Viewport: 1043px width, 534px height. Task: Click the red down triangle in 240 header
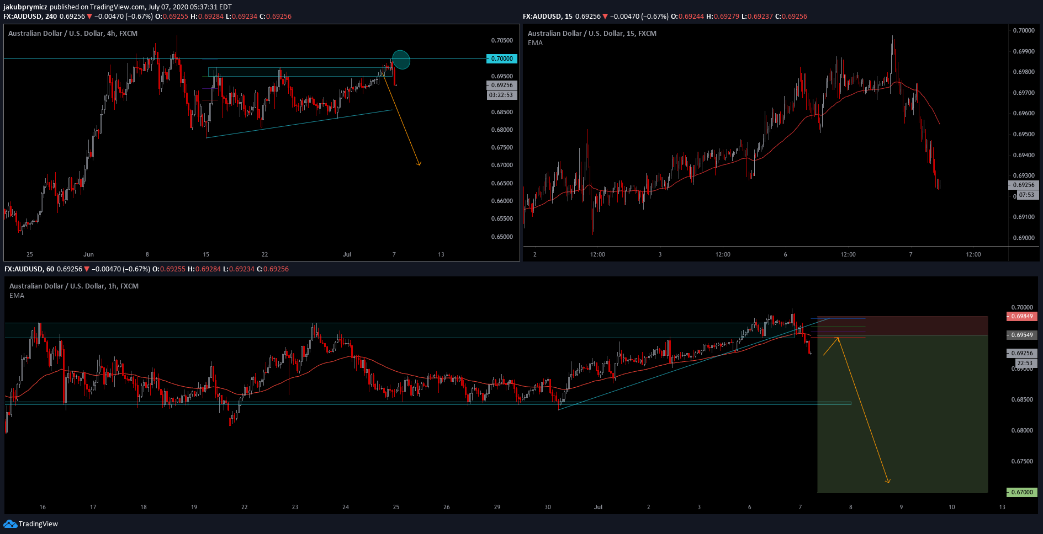[89, 17]
